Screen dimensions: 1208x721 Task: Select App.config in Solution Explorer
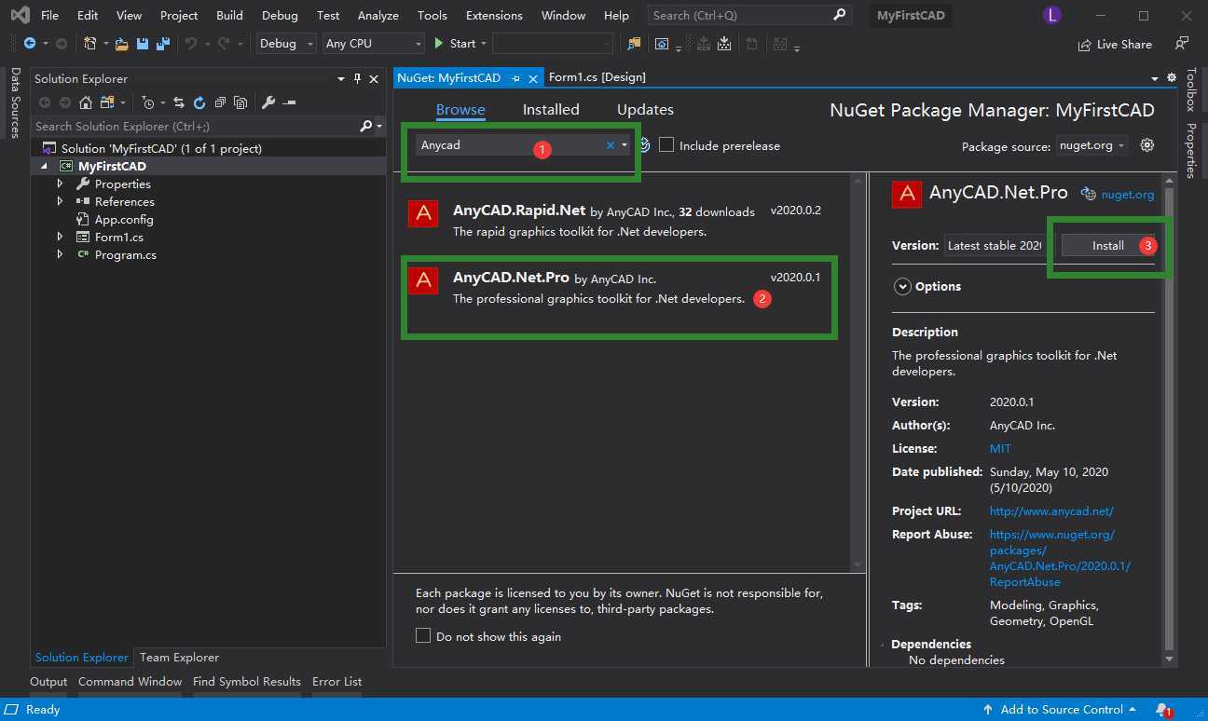124,219
